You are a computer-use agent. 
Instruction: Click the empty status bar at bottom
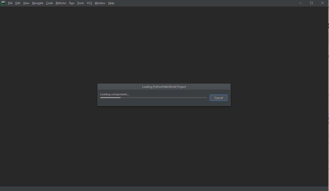[164, 189]
